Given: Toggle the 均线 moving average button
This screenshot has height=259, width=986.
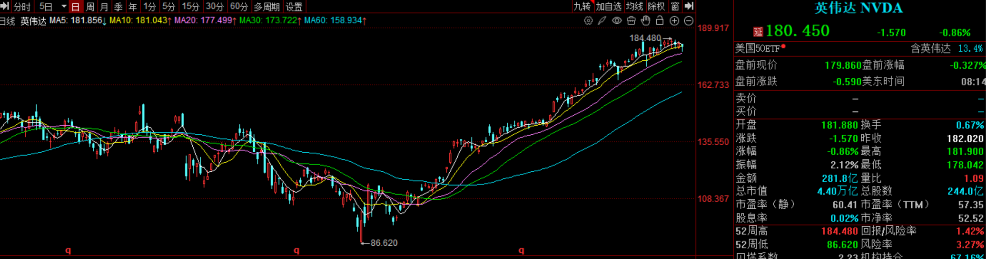Looking at the screenshot, I should click(x=634, y=6).
